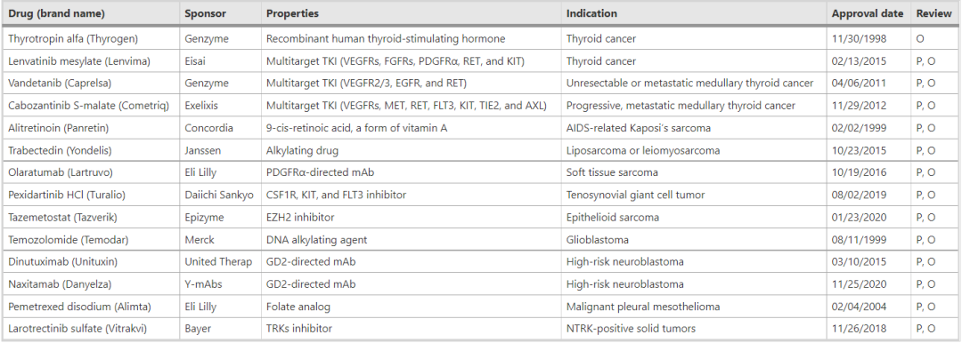The width and height of the screenshot is (962, 343).
Task: Click the Indication column header
Action: pyautogui.click(x=591, y=13)
